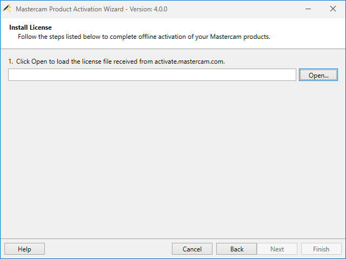Go Back to the previous wizard step
The width and height of the screenshot is (346, 259).
(236, 249)
